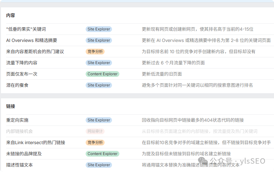Click the 网站审计 badge
This screenshot has height=172, width=274.
[95, 131]
